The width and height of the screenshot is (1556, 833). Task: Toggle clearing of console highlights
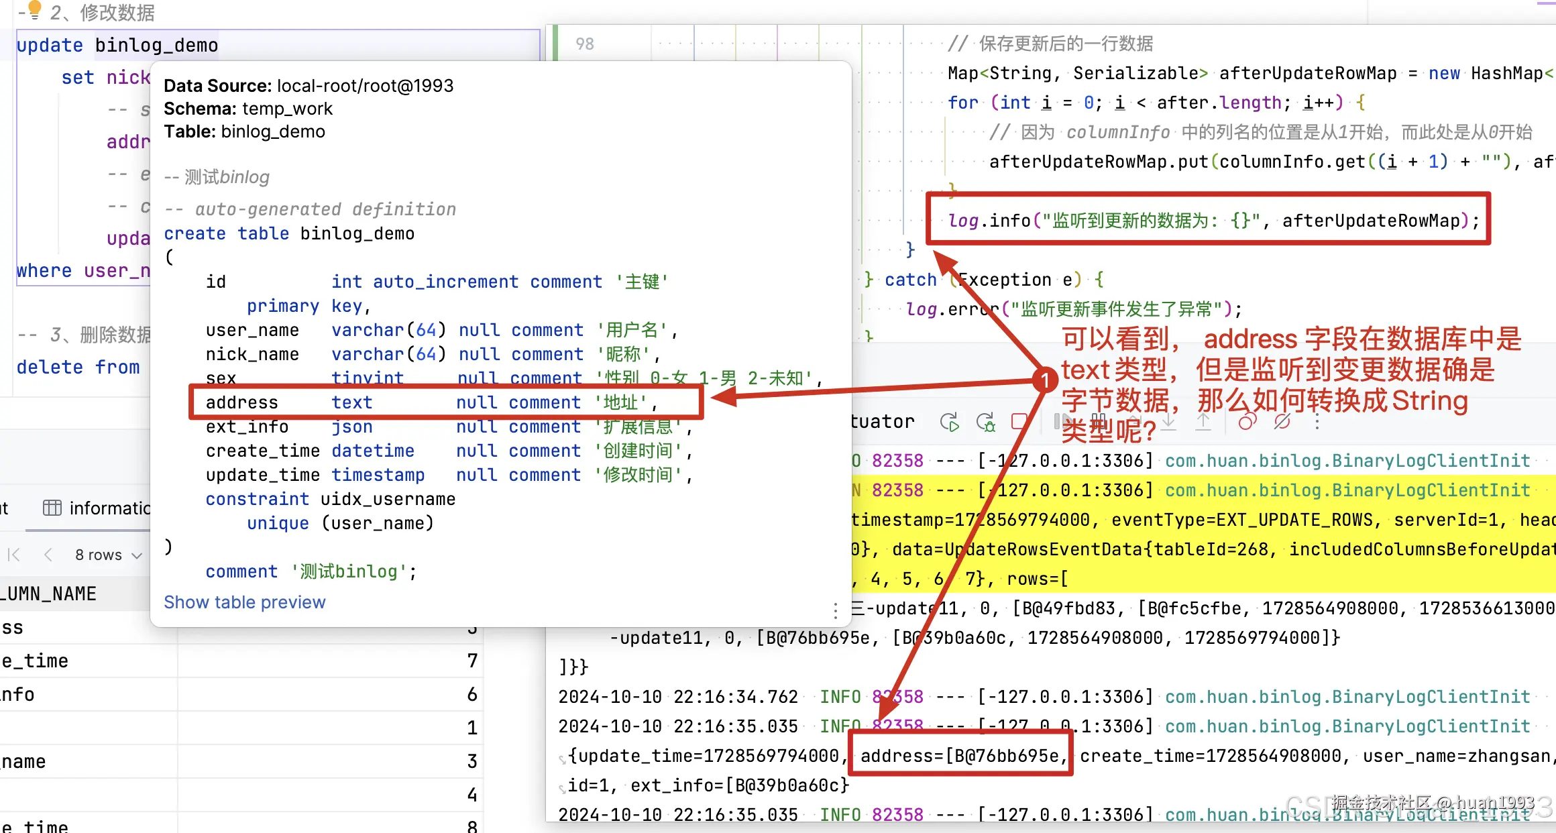(1282, 421)
